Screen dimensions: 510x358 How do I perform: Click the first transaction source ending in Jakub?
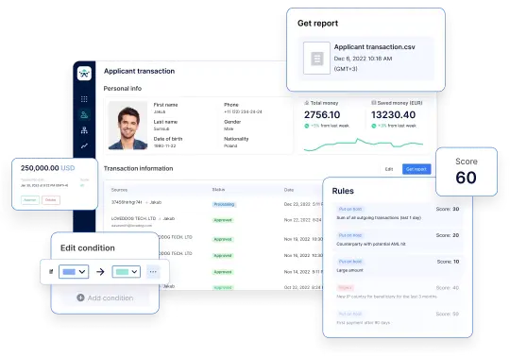pos(137,202)
